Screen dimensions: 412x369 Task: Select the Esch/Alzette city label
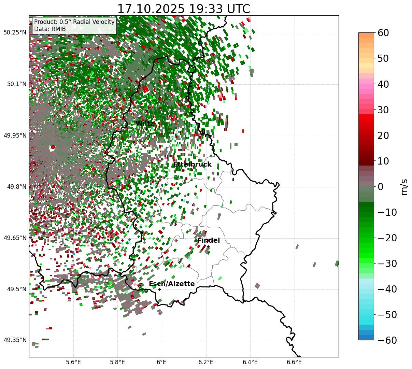pyautogui.click(x=172, y=284)
